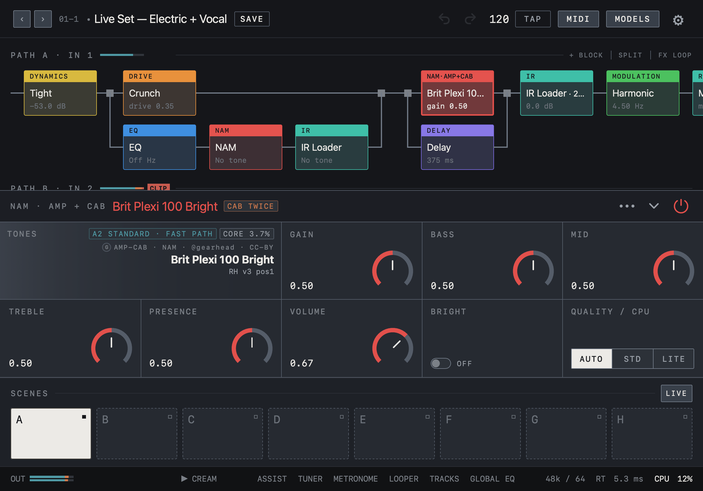703x491 pixels.
Task: Toggle the Bright switch
Action: 441,363
